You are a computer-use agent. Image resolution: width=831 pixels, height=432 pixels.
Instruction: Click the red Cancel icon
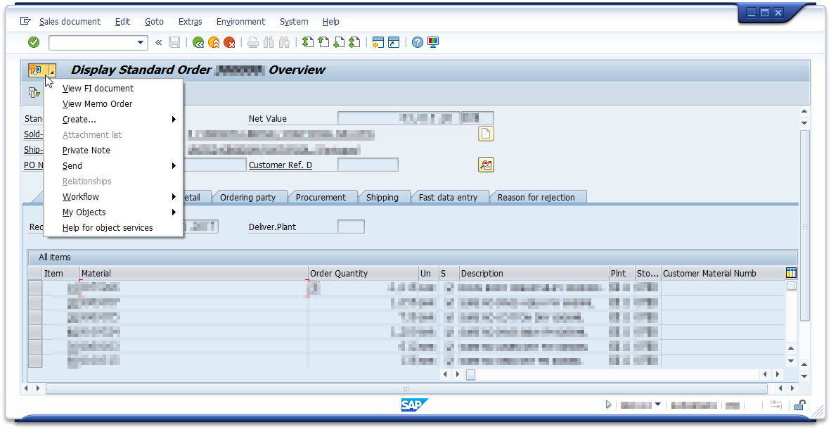pos(229,42)
